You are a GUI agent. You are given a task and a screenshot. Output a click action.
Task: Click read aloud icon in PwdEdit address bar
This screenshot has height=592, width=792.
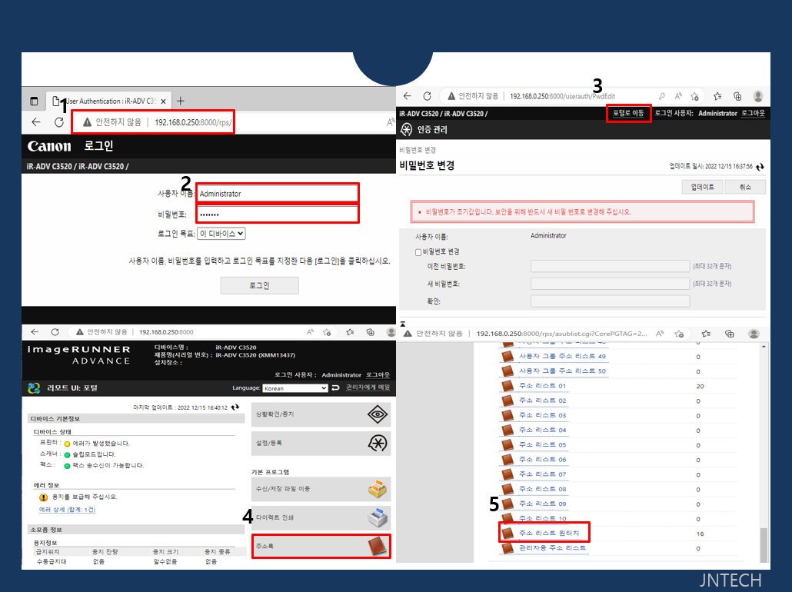pyautogui.click(x=678, y=96)
